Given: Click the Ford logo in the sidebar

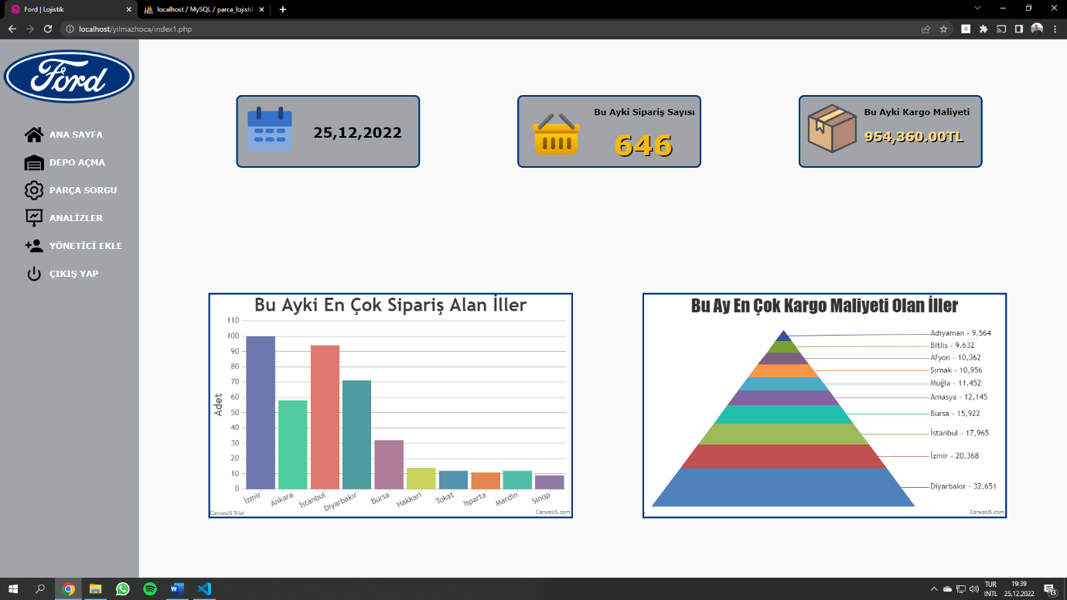Looking at the screenshot, I should (x=70, y=77).
